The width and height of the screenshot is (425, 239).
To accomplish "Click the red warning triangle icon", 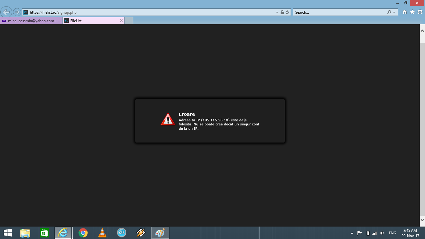I will click(168, 119).
